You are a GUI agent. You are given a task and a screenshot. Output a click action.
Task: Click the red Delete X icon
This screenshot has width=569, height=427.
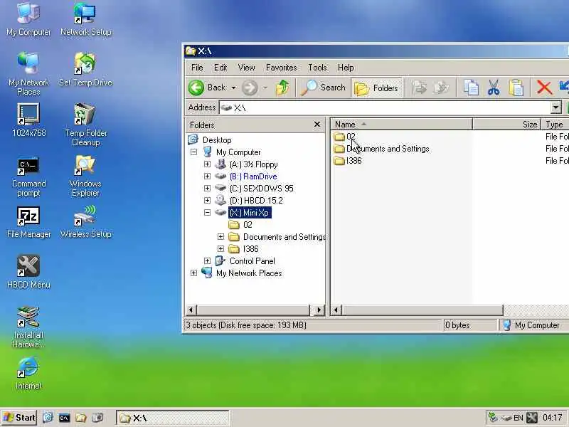tap(544, 88)
